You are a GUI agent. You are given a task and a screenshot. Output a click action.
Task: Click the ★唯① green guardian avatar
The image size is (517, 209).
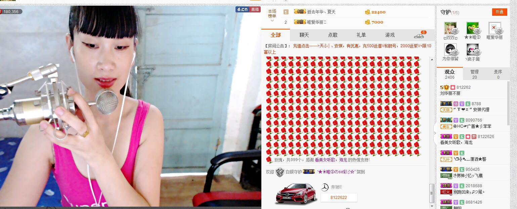tap(472, 28)
